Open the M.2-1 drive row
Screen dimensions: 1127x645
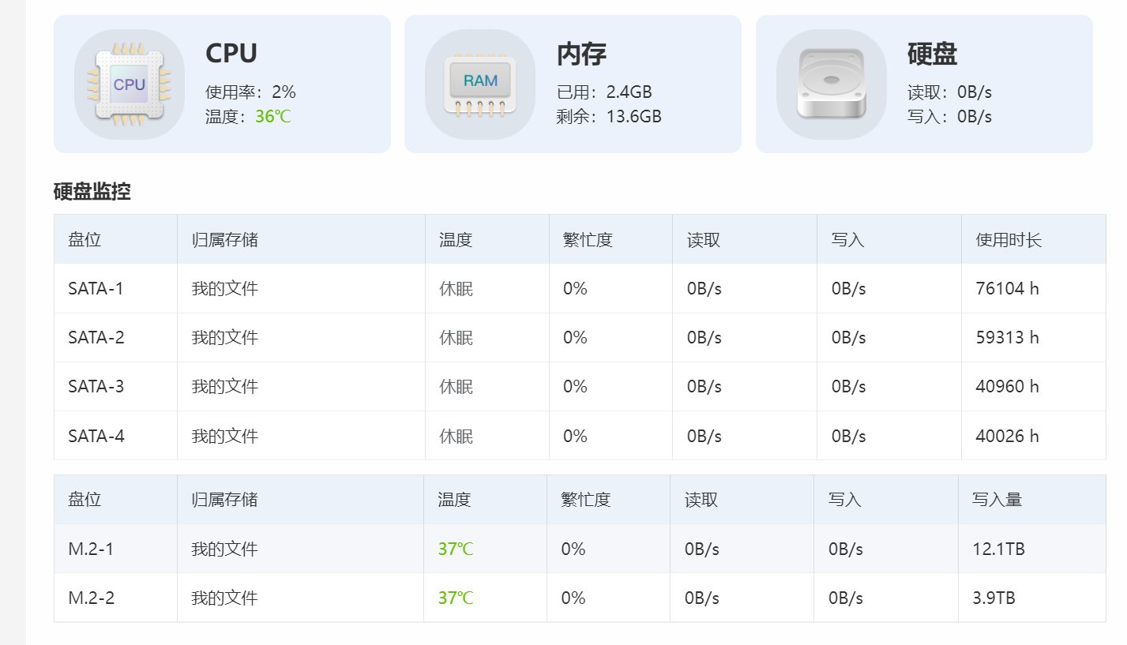click(x=580, y=549)
